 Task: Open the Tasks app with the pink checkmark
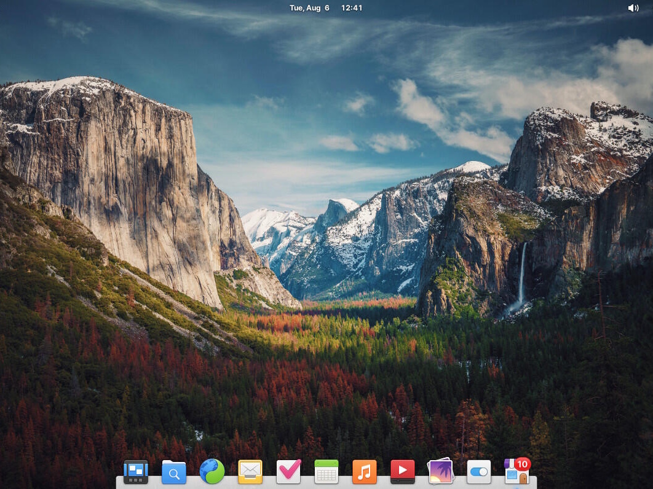click(x=288, y=472)
